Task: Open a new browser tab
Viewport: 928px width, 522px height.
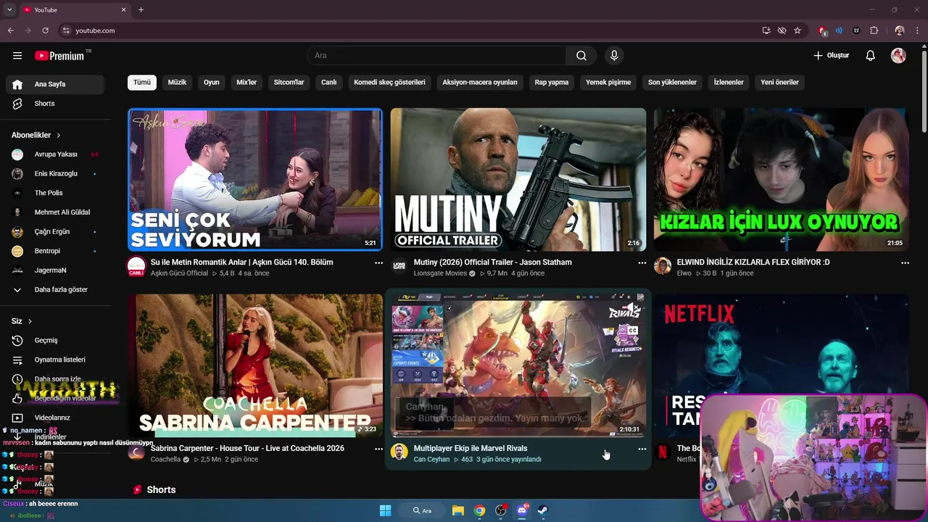Action: pyautogui.click(x=141, y=10)
